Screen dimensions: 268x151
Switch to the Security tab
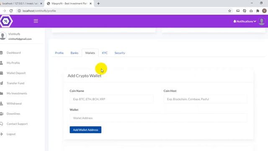click(120, 53)
